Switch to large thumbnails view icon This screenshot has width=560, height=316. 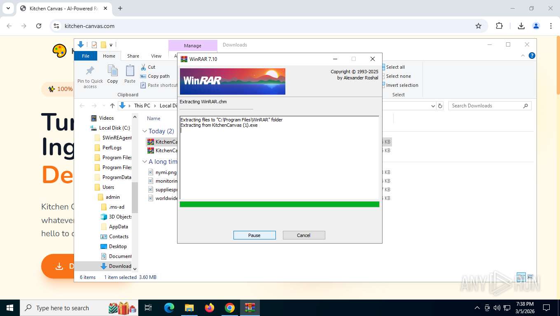[530, 277]
